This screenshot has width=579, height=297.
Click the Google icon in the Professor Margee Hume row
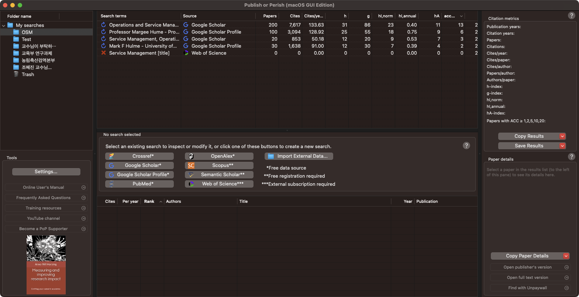click(x=186, y=32)
